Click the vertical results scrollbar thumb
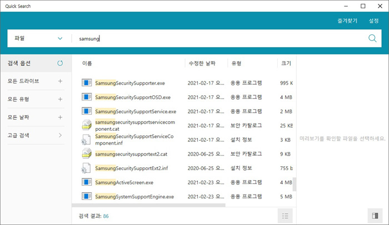Image resolution: width=389 pixels, height=225 pixels. click(x=294, y=184)
